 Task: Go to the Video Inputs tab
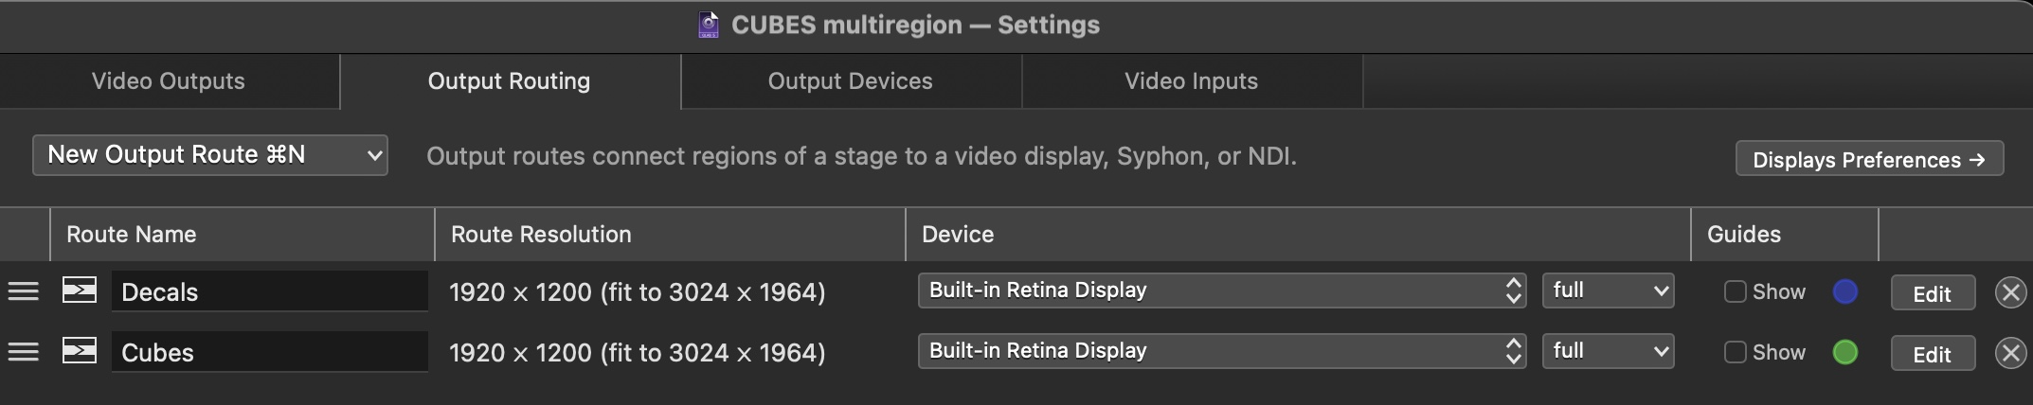click(x=1191, y=81)
